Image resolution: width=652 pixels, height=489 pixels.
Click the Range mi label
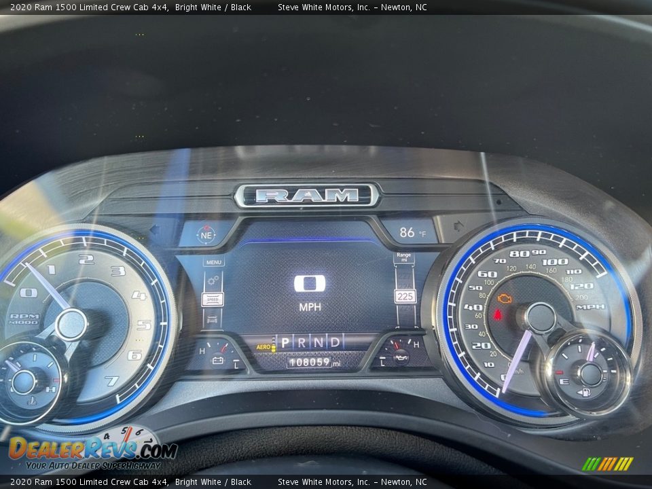[403, 257]
